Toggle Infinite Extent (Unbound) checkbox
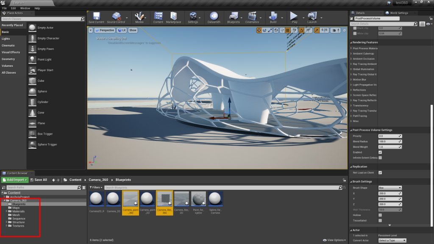The width and height of the screenshot is (434, 244). tap(380, 158)
